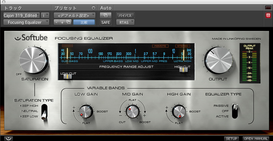
Task: Set saturation type to KEEP LOW
Action: 29,116
